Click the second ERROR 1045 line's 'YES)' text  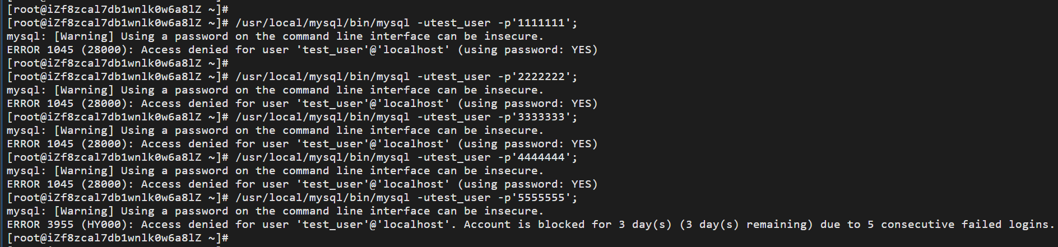[584, 104]
